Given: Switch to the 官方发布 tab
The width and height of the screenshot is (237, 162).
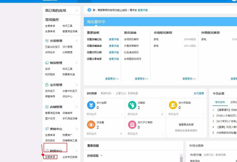Looking at the screenshot, I should point(220,102).
